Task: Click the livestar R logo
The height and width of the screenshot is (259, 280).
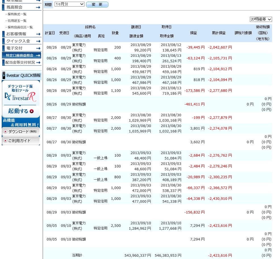Action: coord(20,97)
